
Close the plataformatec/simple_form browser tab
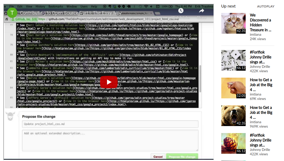tap(151, 13)
